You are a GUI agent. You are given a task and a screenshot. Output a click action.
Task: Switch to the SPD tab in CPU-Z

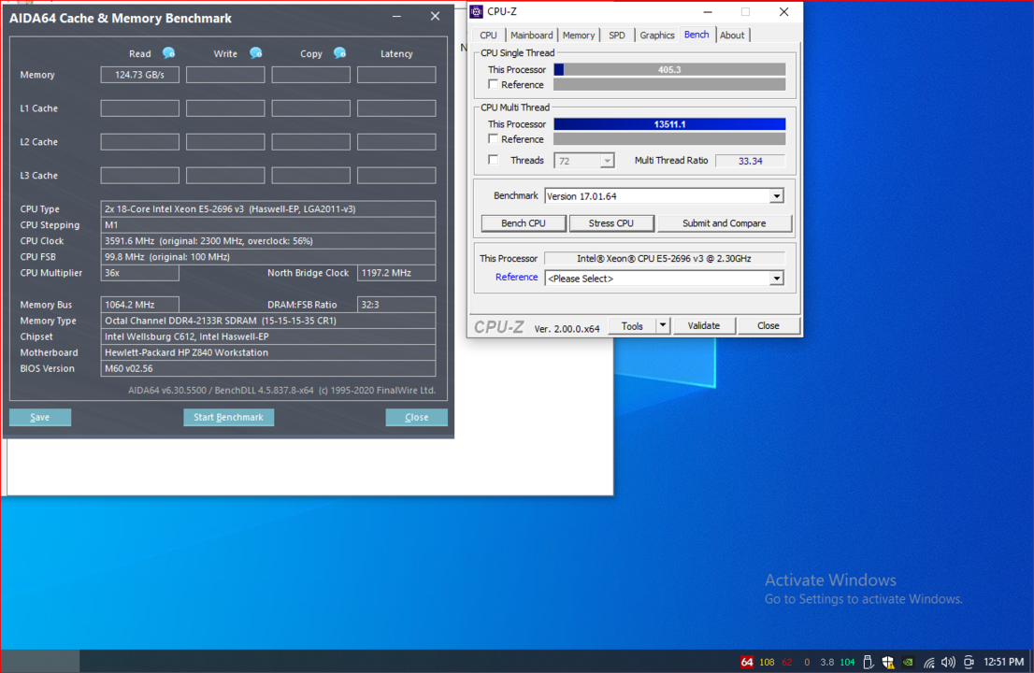click(616, 35)
